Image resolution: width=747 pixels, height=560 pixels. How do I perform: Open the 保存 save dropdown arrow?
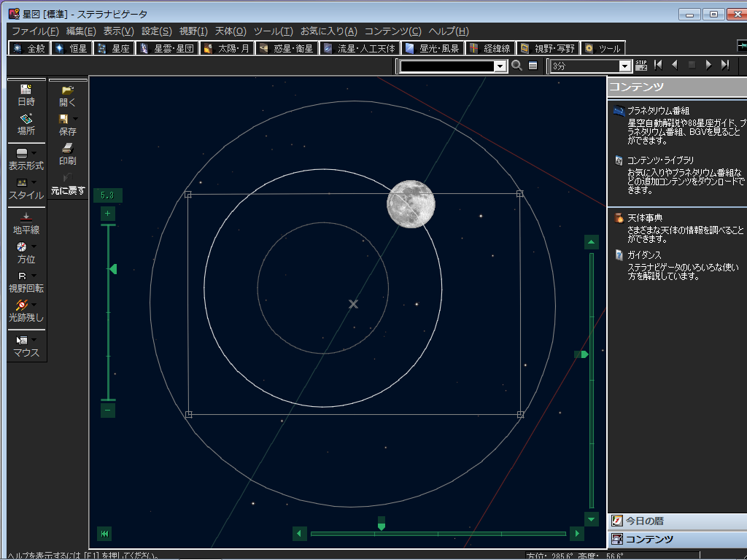click(75, 118)
